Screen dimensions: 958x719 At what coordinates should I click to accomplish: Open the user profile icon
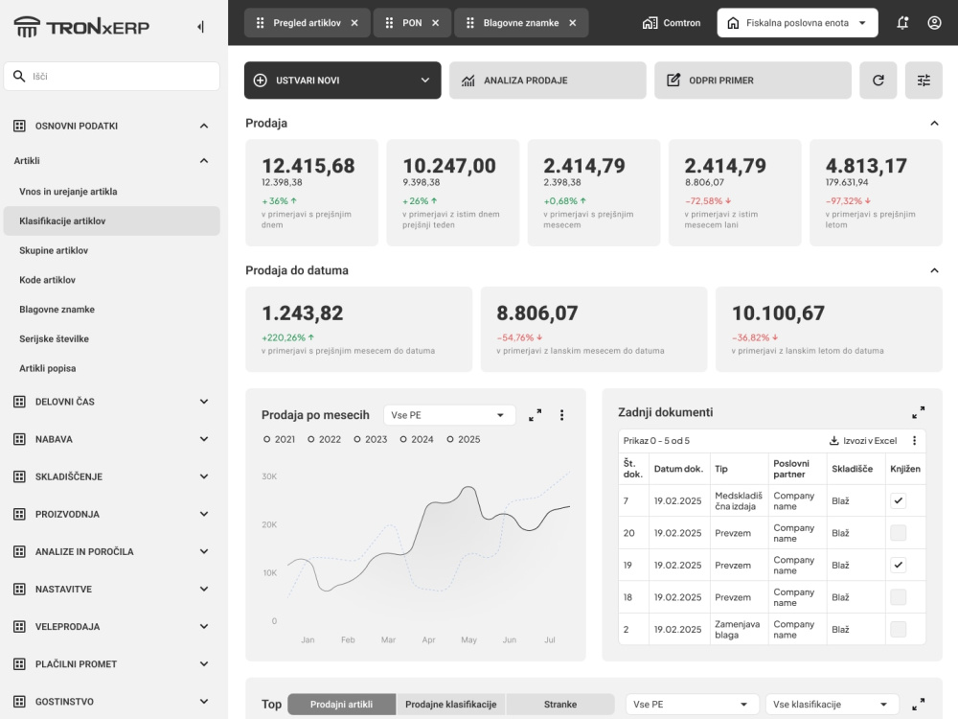[x=934, y=23]
